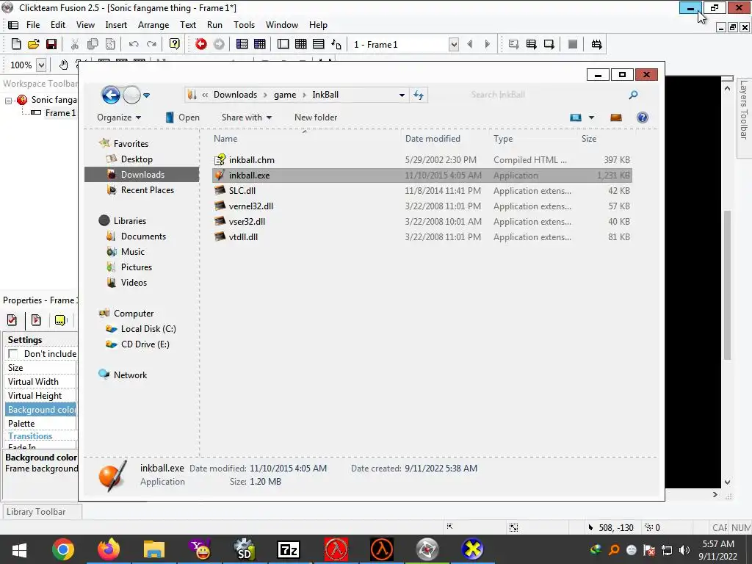The height and width of the screenshot is (564, 752).
Task: Sort files by the Date modified column header
Action: [433, 139]
